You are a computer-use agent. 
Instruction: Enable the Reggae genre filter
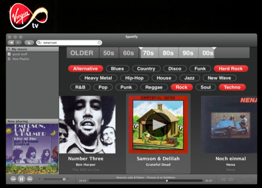pos(154,87)
